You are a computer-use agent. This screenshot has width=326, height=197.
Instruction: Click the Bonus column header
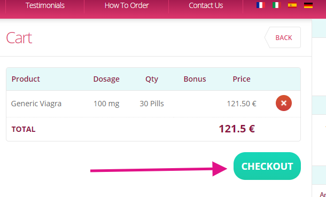[195, 79]
